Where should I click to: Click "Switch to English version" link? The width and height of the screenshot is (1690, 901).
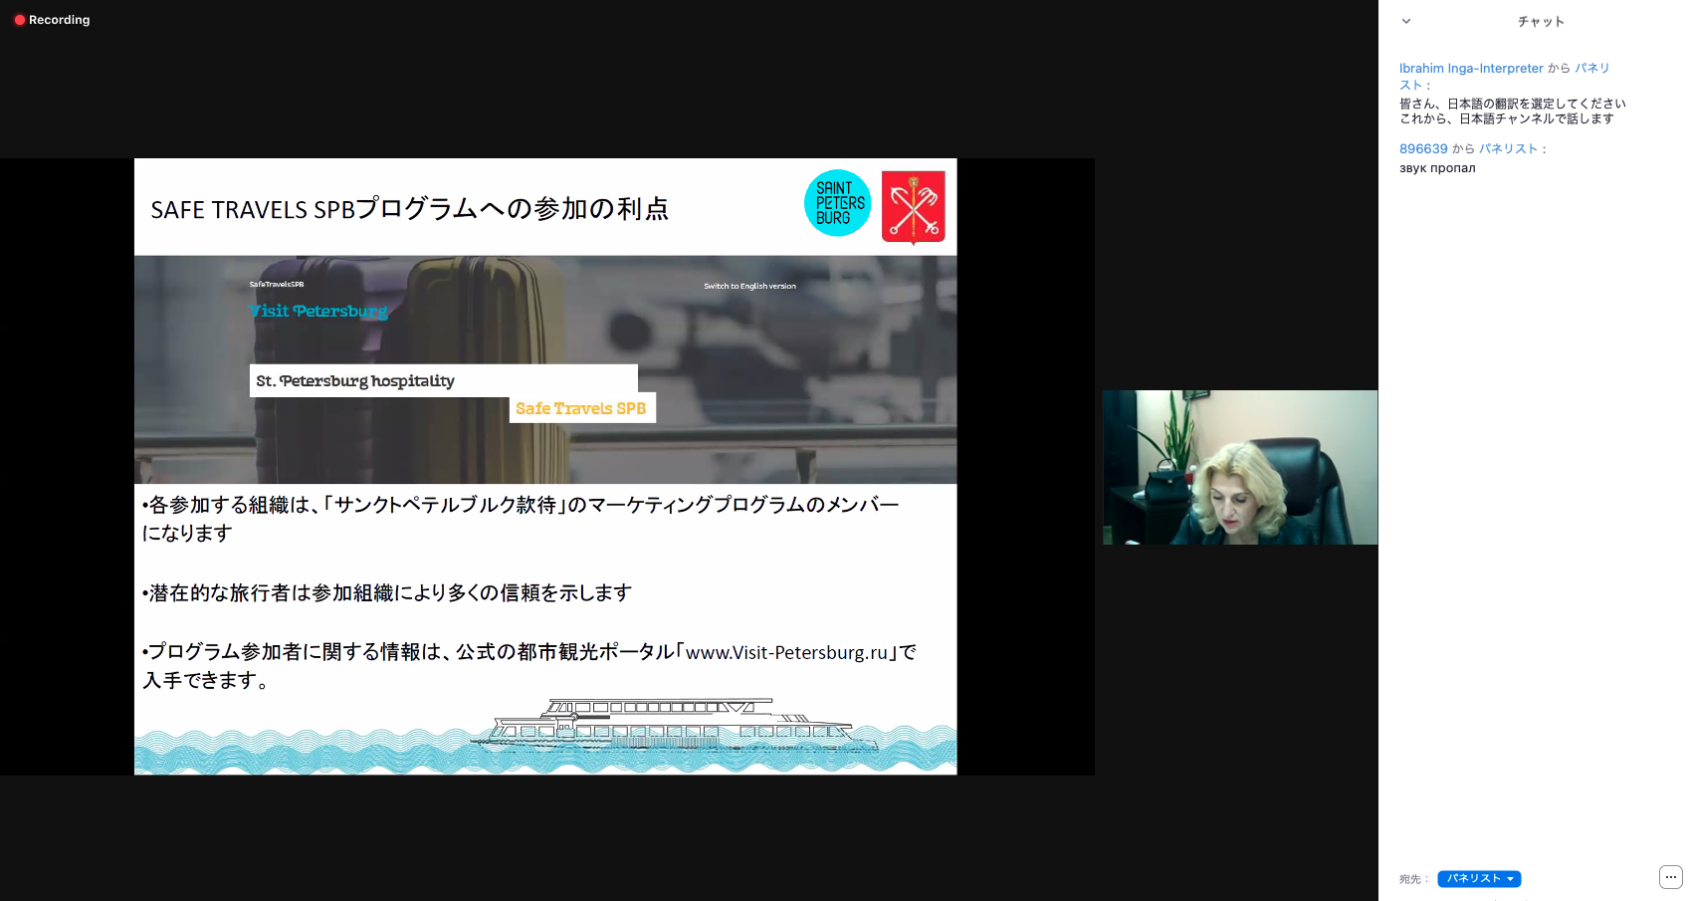(x=749, y=286)
